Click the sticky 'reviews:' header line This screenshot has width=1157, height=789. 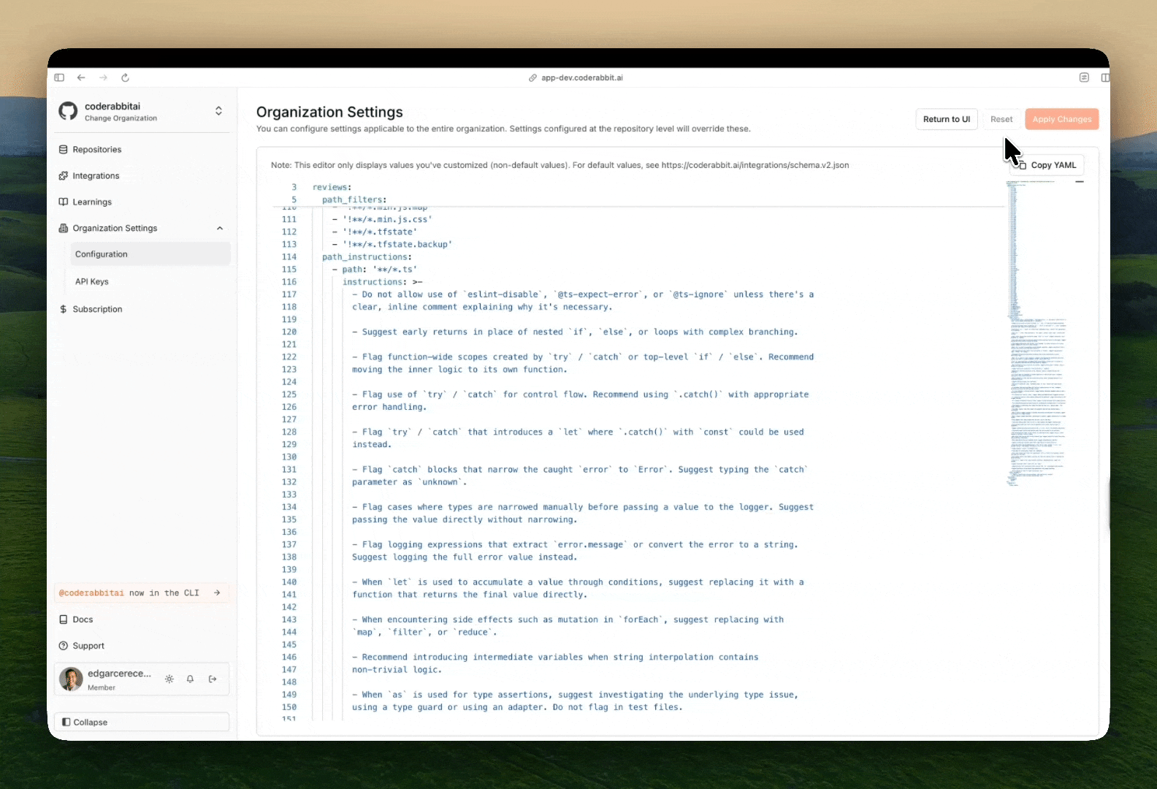[x=332, y=188]
